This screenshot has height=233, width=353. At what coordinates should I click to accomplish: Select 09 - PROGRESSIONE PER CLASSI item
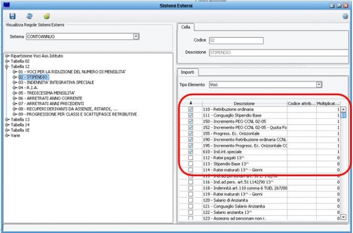(77, 114)
